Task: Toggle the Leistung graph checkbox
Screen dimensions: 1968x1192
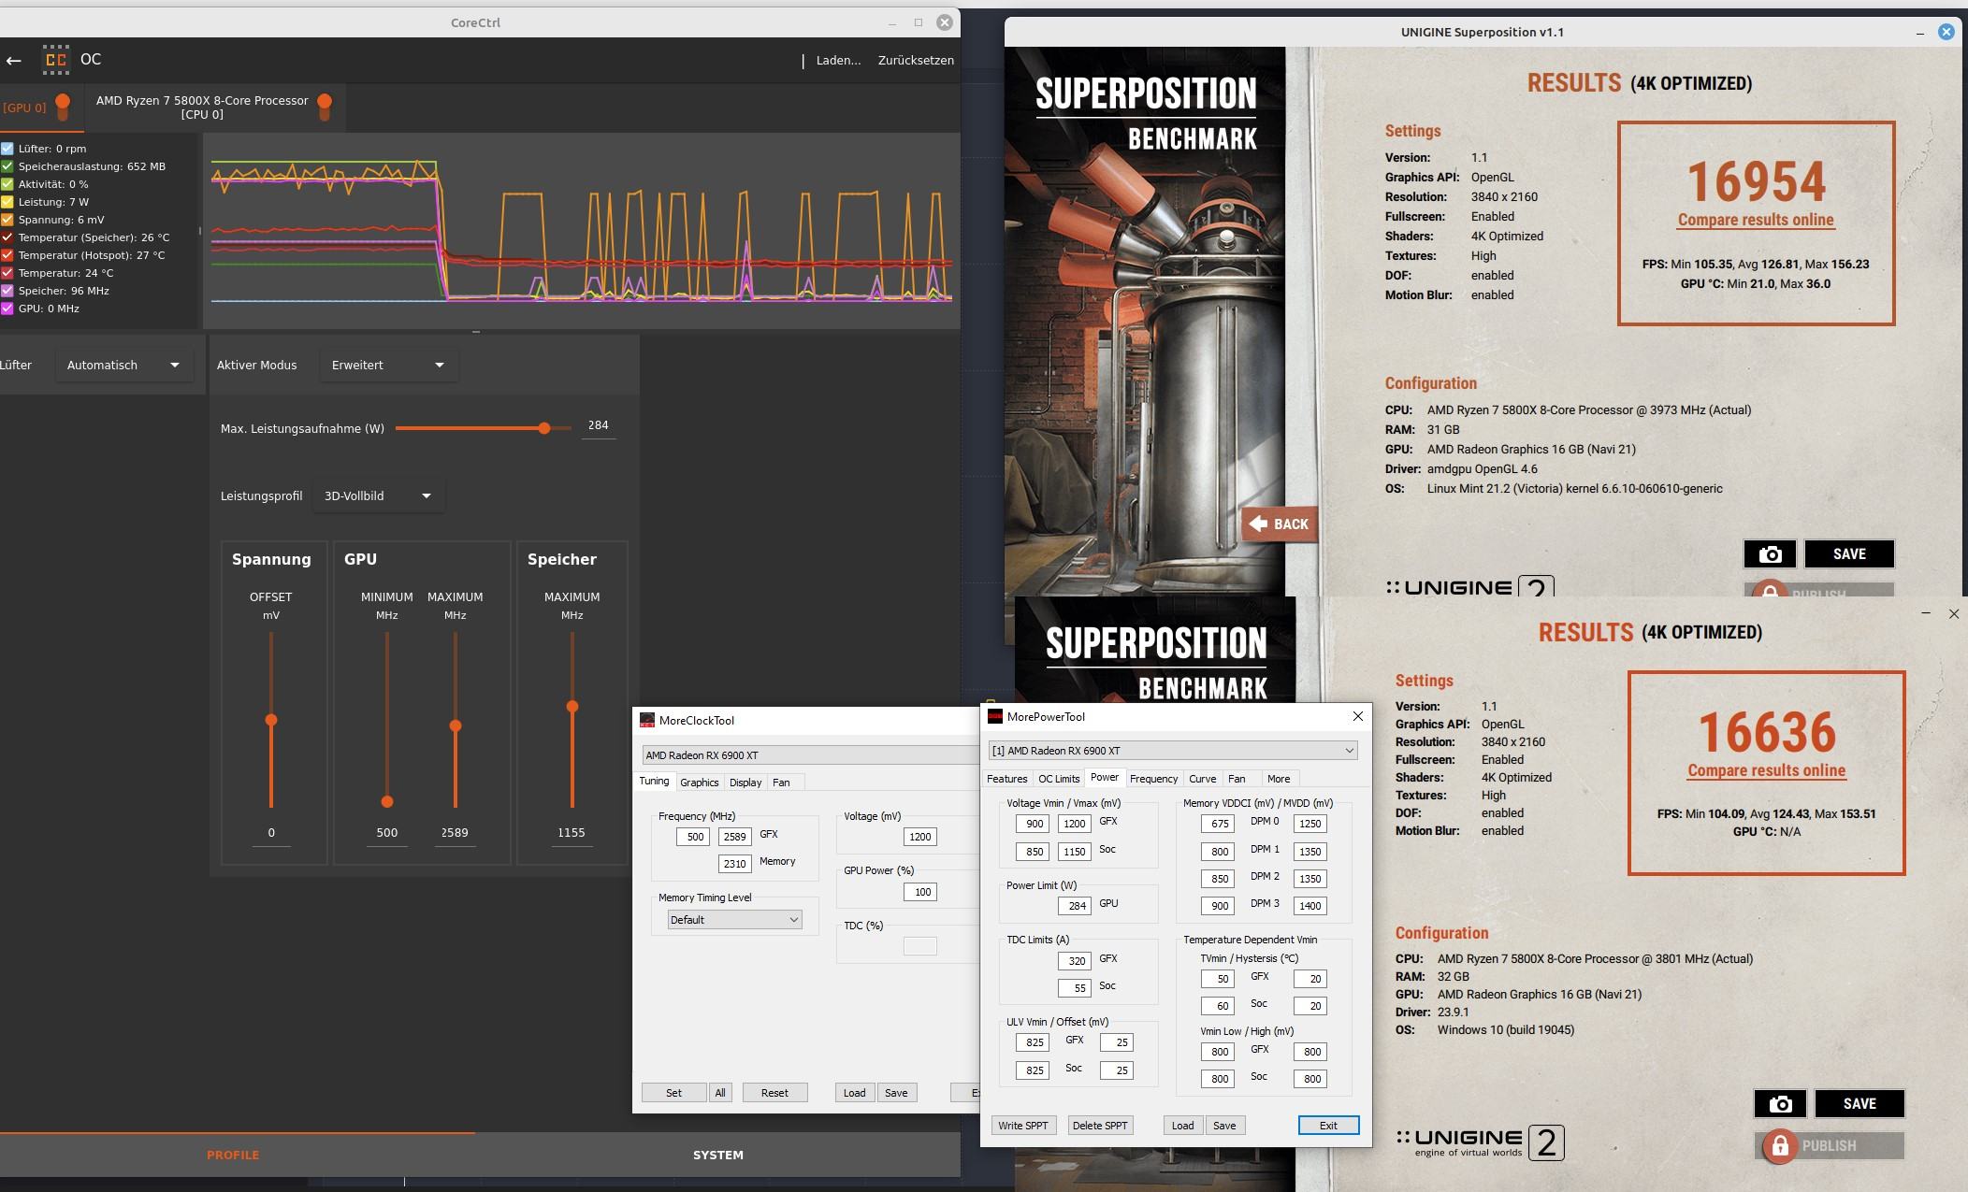Action: click(7, 202)
